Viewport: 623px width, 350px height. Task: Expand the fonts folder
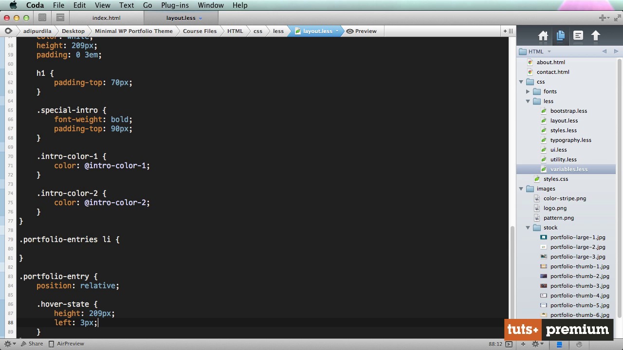tap(528, 91)
